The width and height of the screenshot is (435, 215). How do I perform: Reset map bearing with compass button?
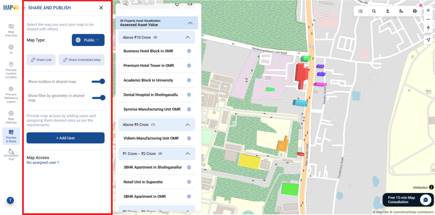point(428,28)
